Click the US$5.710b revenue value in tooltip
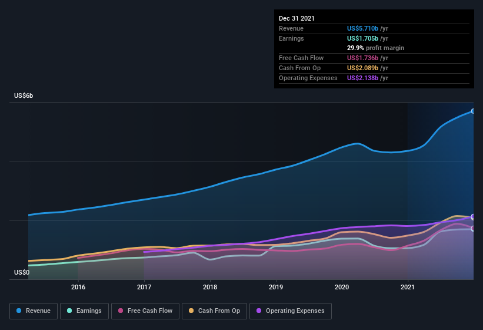This screenshot has width=483, height=330. point(362,28)
